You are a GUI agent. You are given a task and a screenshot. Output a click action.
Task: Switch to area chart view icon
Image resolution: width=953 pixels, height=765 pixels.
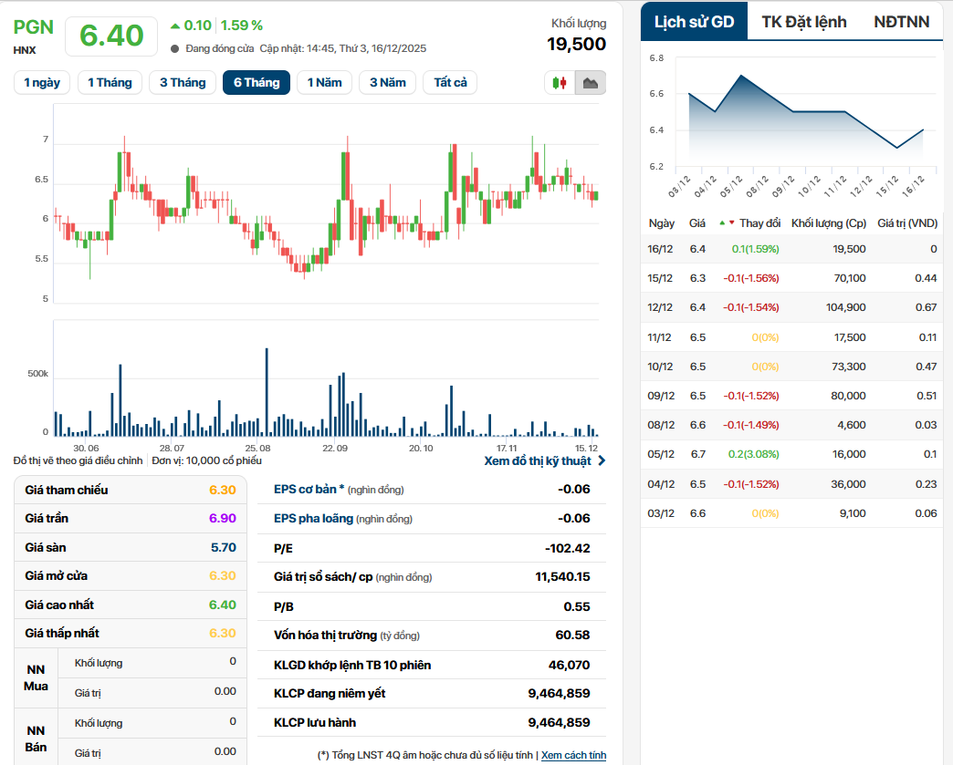(x=591, y=83)
